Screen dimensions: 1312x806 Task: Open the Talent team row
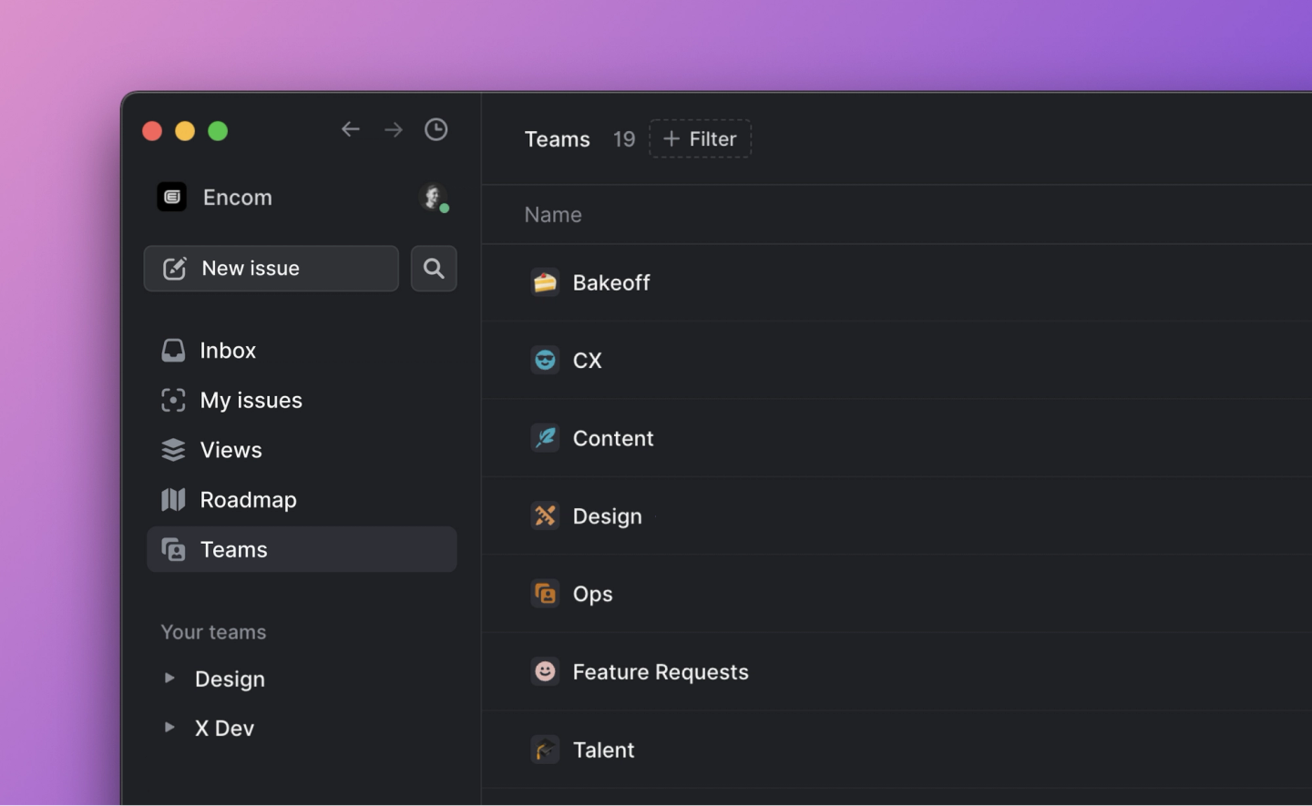click(897, 750)
